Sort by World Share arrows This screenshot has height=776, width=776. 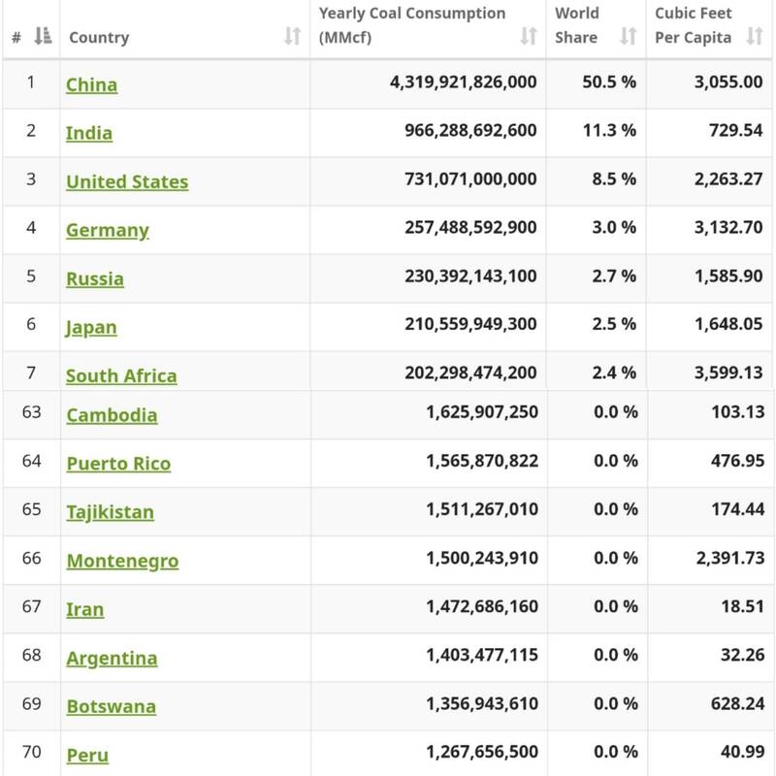point(629,37)
